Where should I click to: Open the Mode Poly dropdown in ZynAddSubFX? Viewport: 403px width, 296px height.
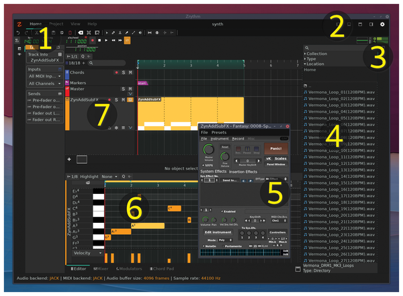click(225, 240)
